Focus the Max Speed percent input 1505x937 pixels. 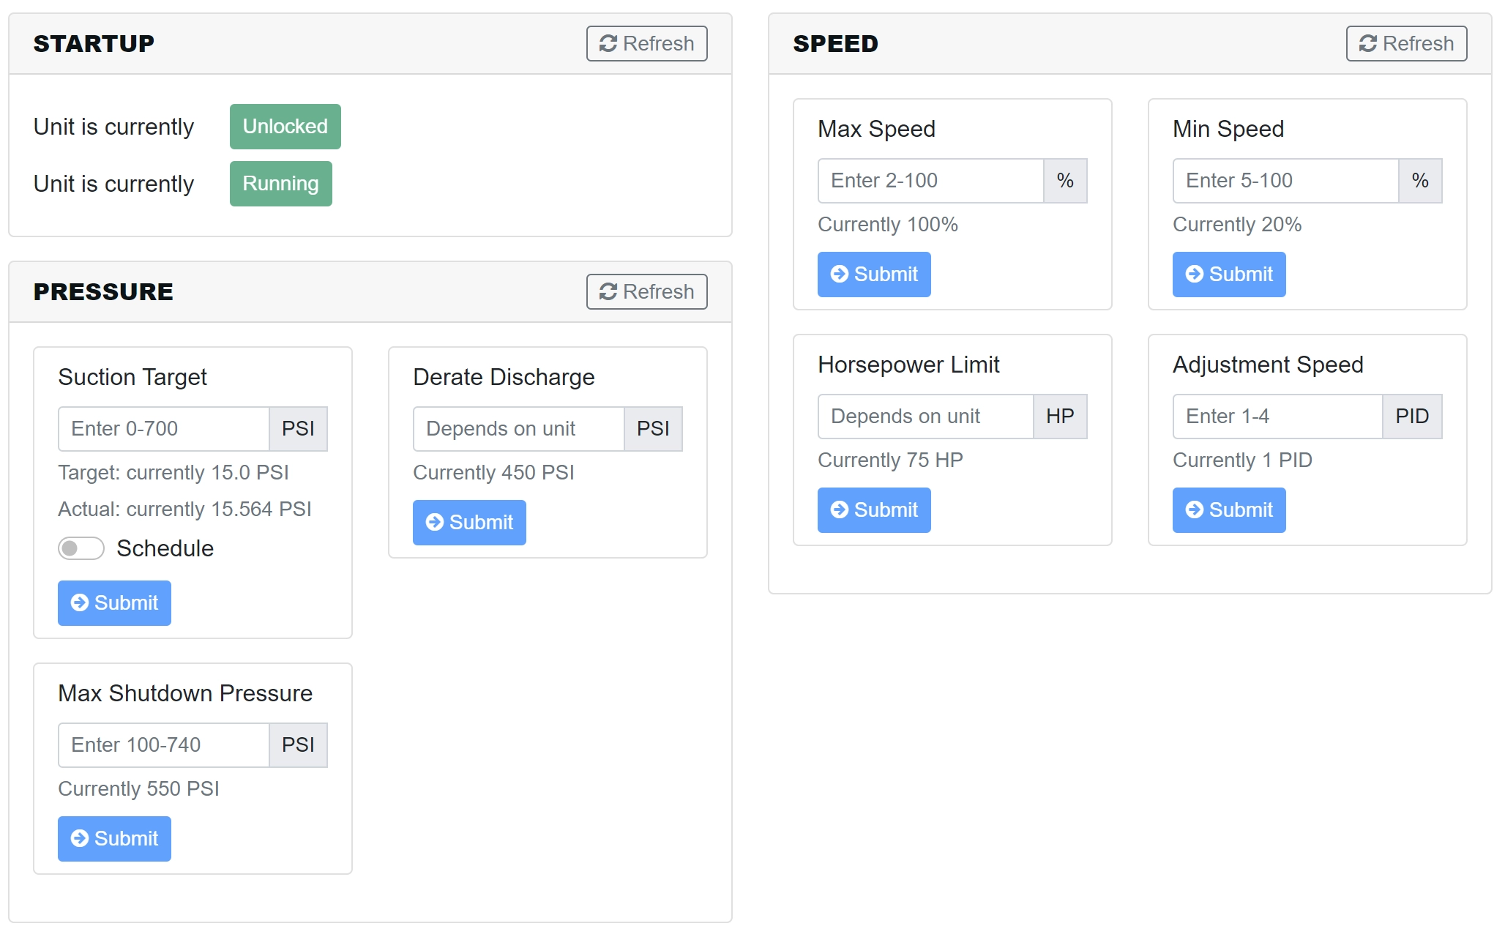point(930,181)
